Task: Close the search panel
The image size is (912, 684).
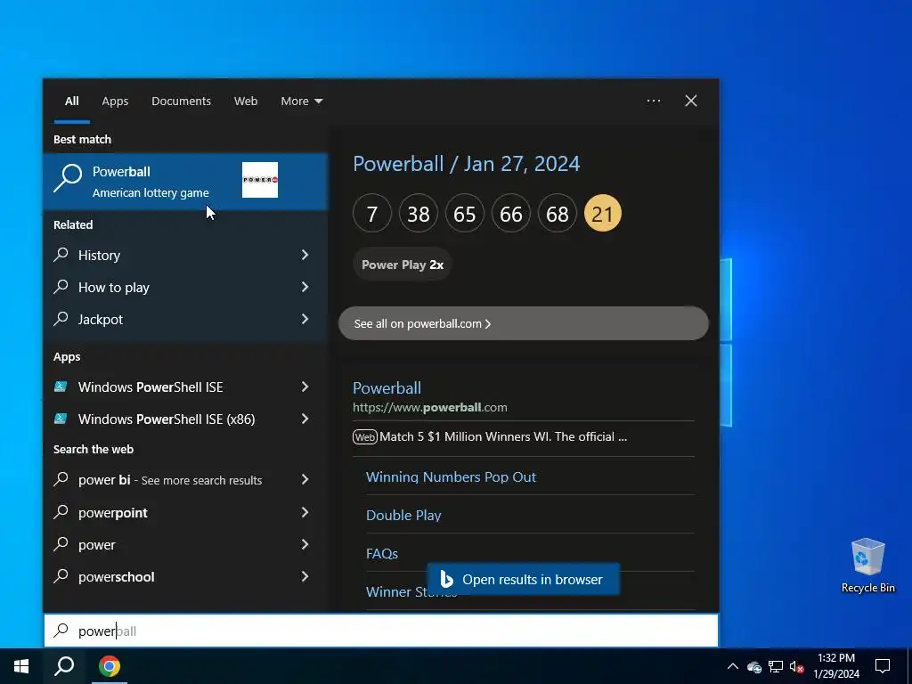Action: [691, 101]
